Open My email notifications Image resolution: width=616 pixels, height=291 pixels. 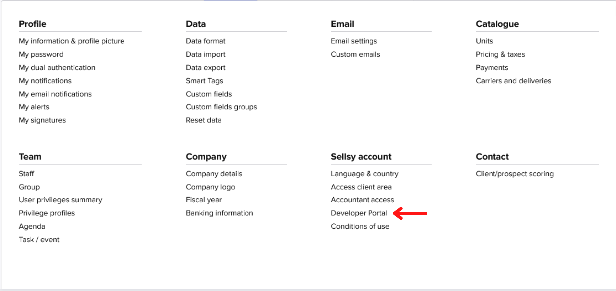tap(55, 94)
